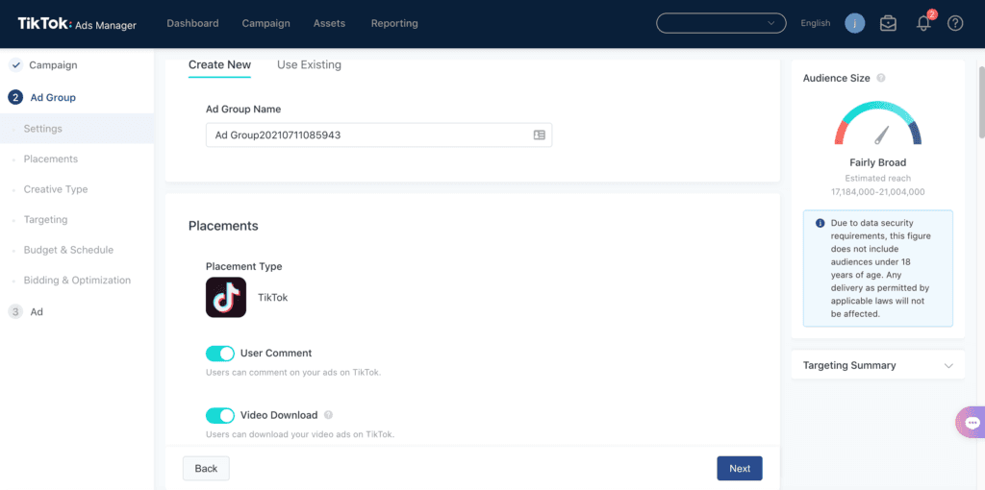The height and width of the screenshot is (490, 985).
Task: Click the TikTok placement app icon
Action: (x=226, y=298)
